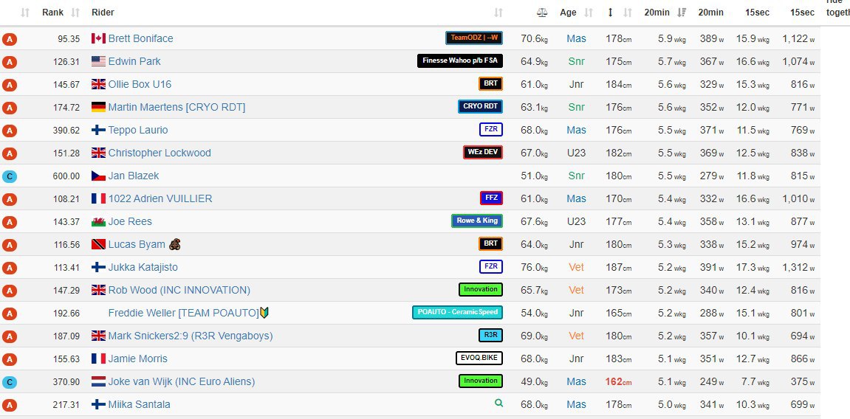This screenshot has height=419, width=850.
Task: Click the category A badge for Brett Boniface
Action: (x=9, y=39)
